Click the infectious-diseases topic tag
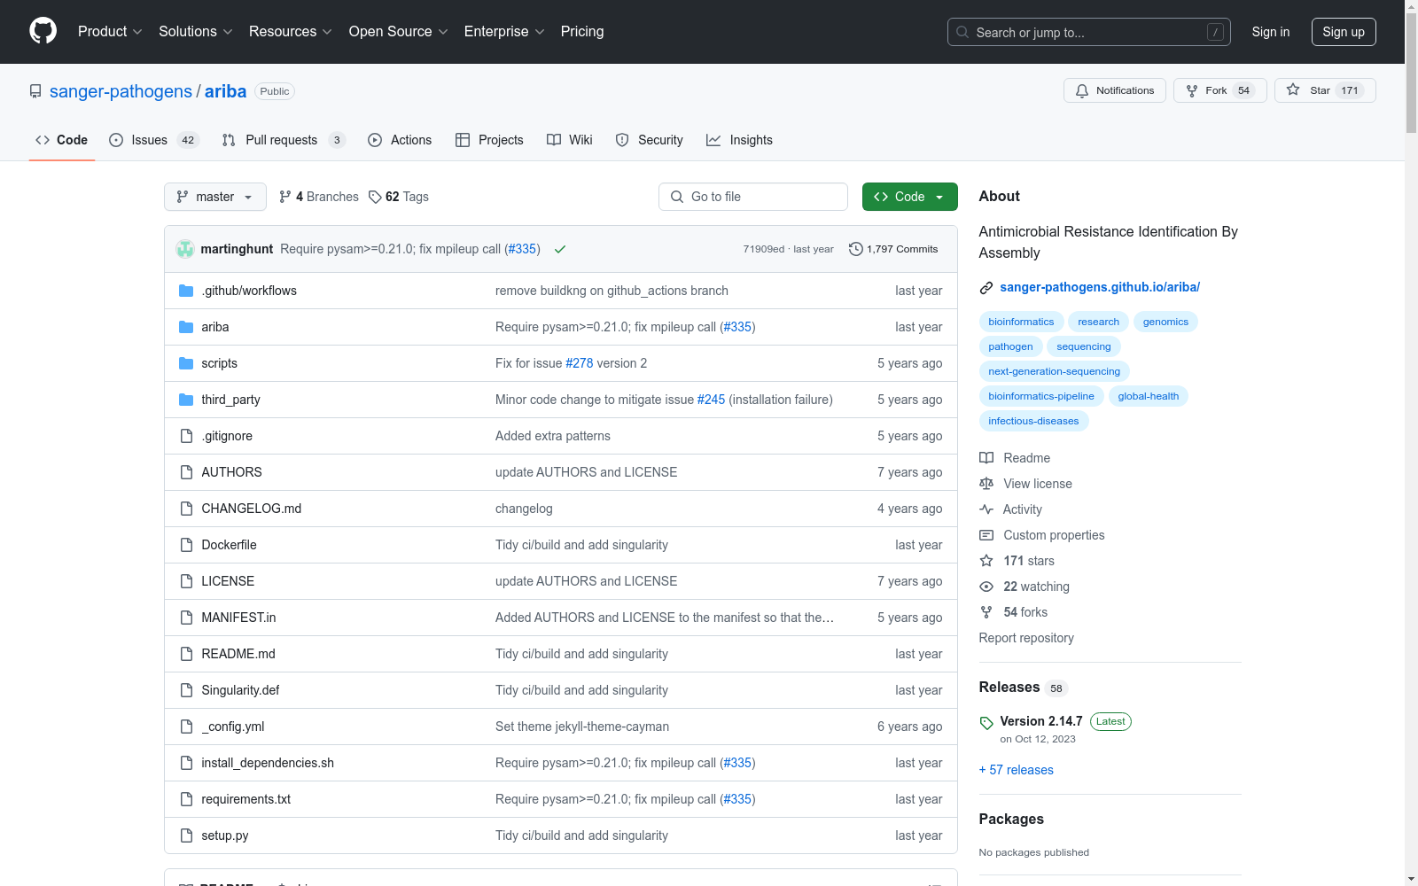Screen dimensions: 1418x886 1033,421
